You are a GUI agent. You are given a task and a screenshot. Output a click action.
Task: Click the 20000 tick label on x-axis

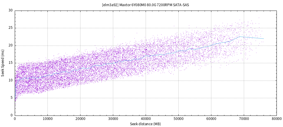80,118
